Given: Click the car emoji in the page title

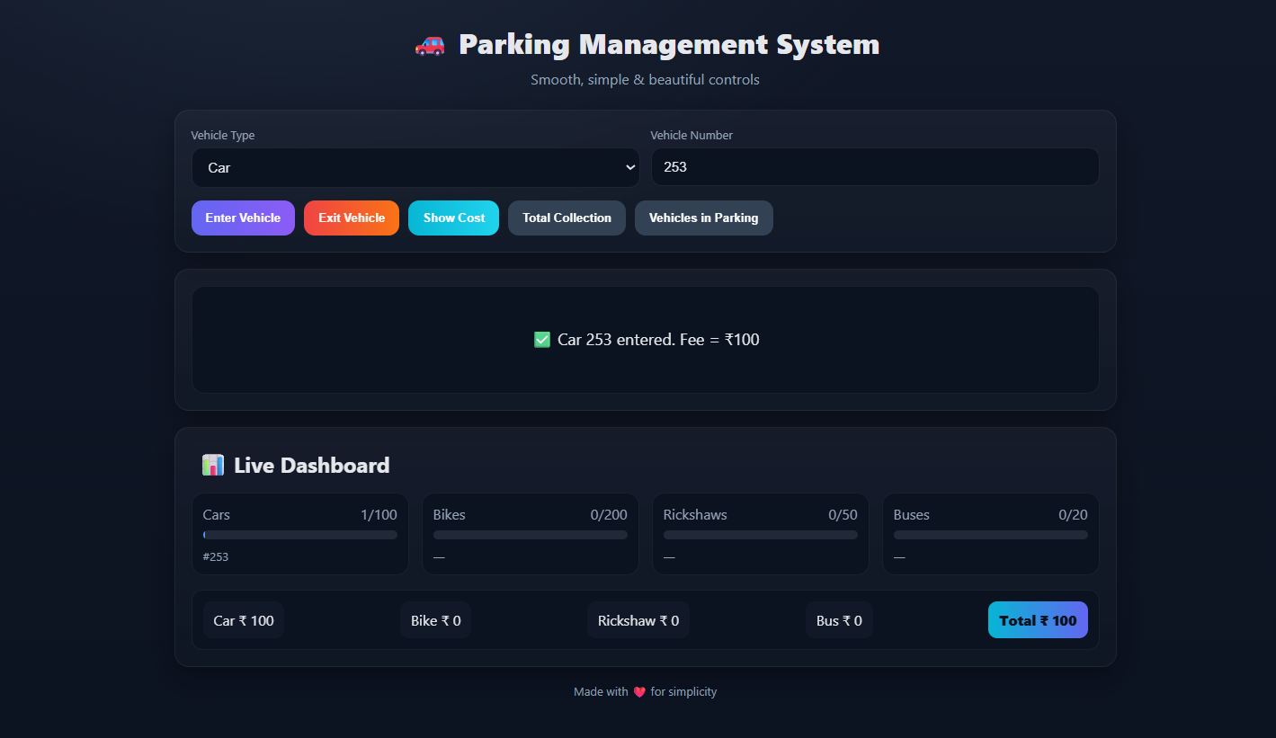Looking at the screenshot, I should tap(430, 45).
